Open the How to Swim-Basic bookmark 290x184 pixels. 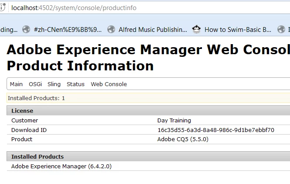[238, 30]
